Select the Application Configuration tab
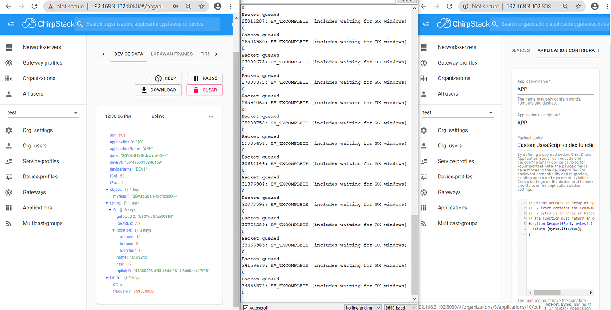The height and width of the screenshot is (310, 611). (x=568, y=50)
